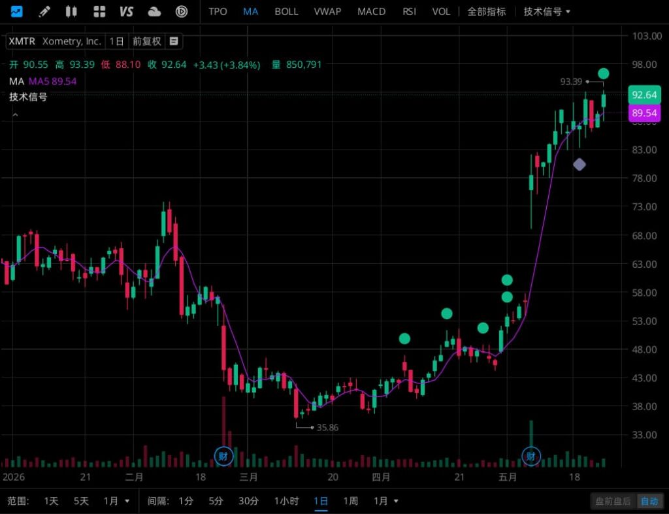Click the earnings 财 marker near 五月

[x=531, y=457]
